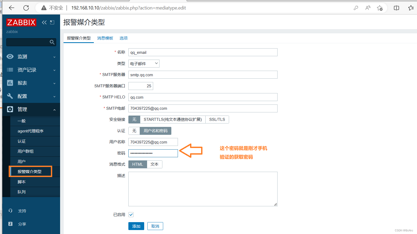Image resolution: width=417 pixels, height=234 pixels.
Task: Open the 类型 电子邮件 dropdown
Action: (x=144, y=64)
